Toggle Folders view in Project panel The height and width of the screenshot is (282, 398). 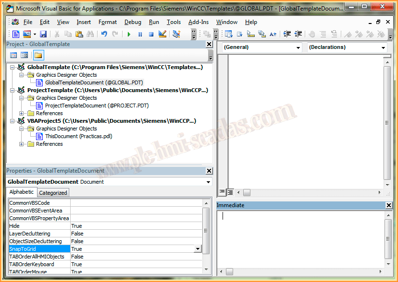click(38, 55)
